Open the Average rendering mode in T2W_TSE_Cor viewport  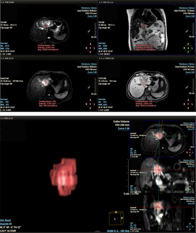point(102,43)
